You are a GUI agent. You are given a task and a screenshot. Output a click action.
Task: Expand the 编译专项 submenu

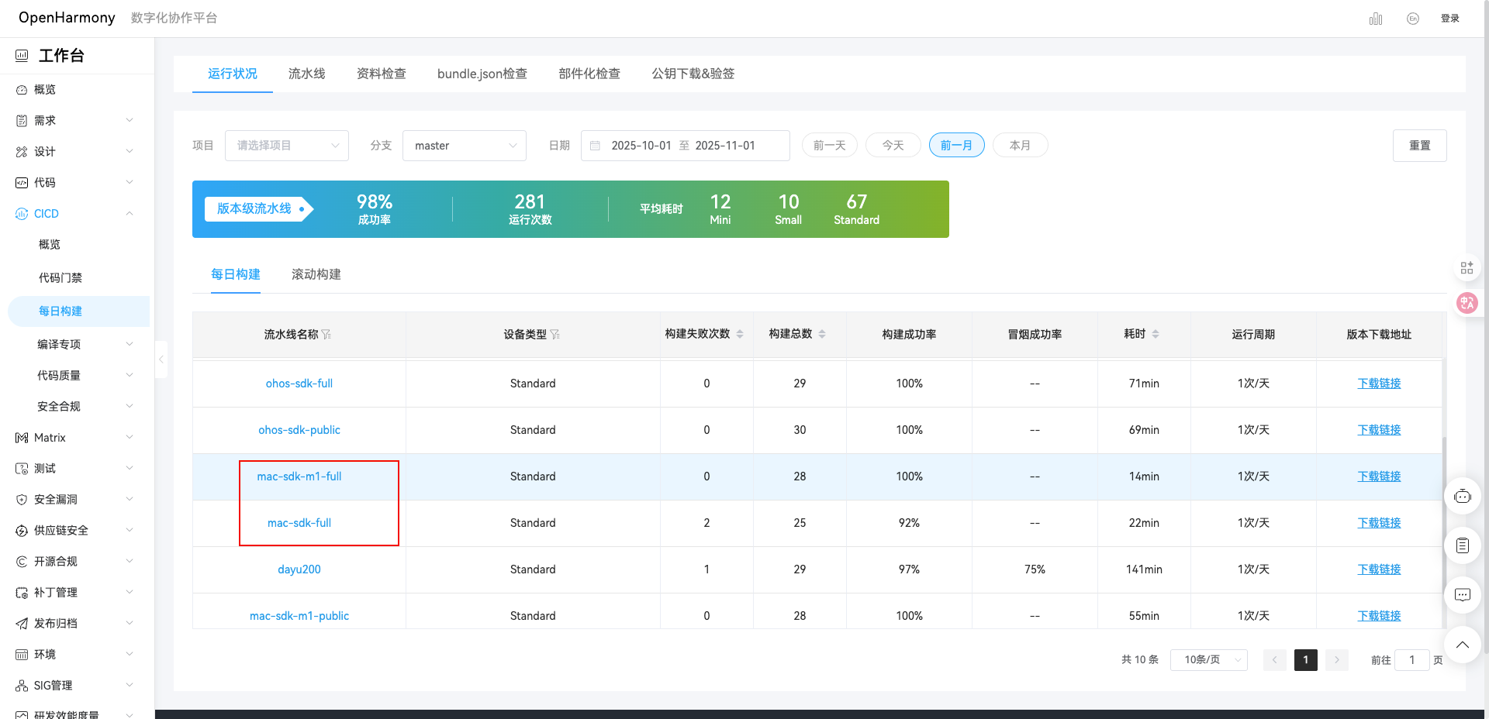point(130,344)
